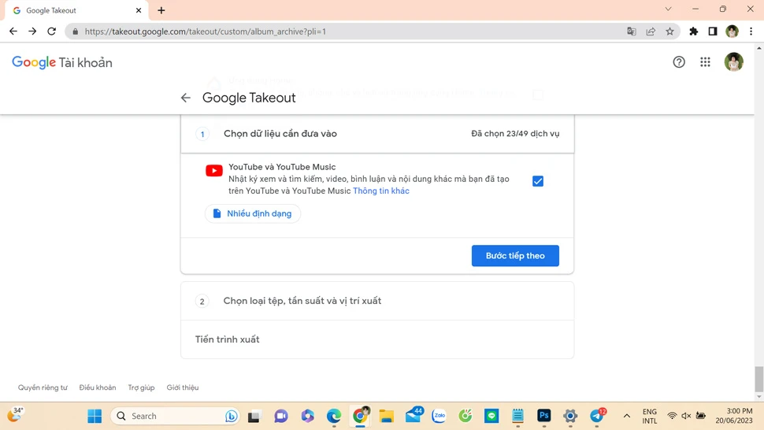Select the Google Takeout browser tab

(x=76, y=10)
